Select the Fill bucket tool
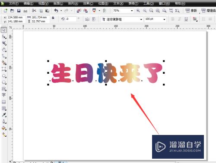 point(4,128)
